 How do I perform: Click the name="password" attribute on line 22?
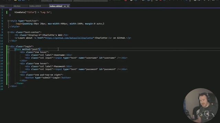click(88, 69)
